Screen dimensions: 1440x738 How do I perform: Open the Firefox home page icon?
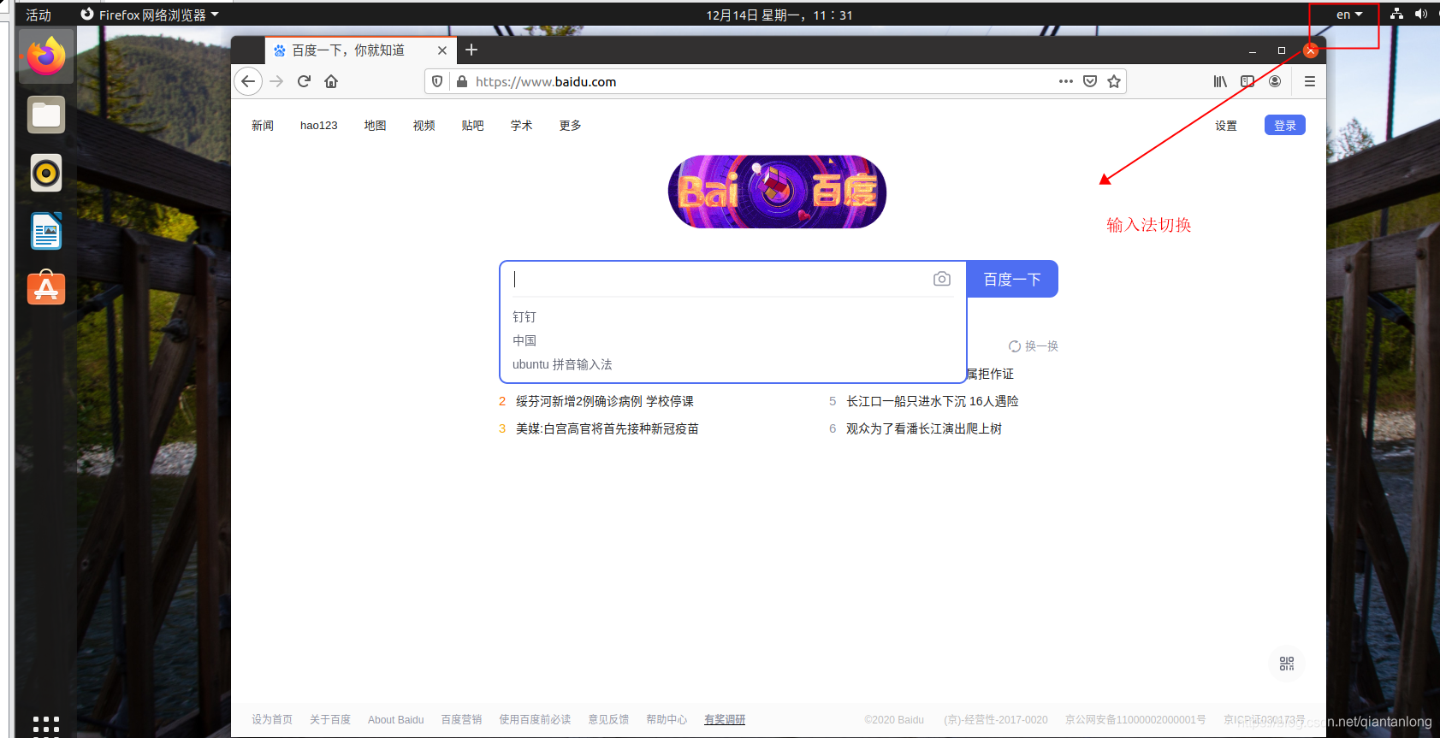click(331, 81)
